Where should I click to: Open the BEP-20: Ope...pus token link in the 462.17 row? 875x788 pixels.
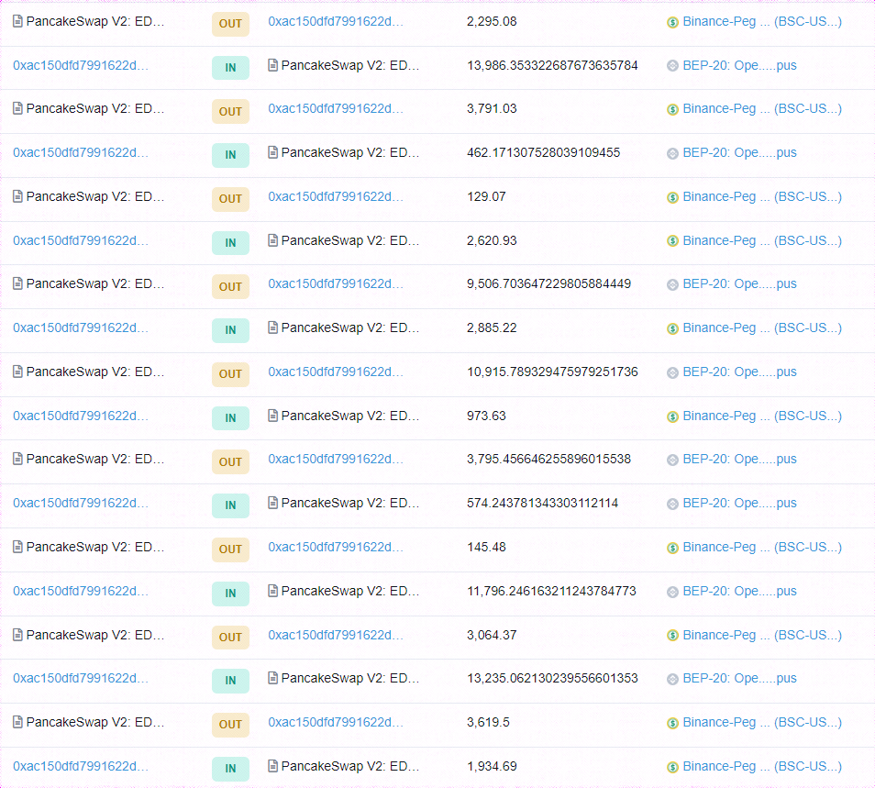tap(739, 152)
